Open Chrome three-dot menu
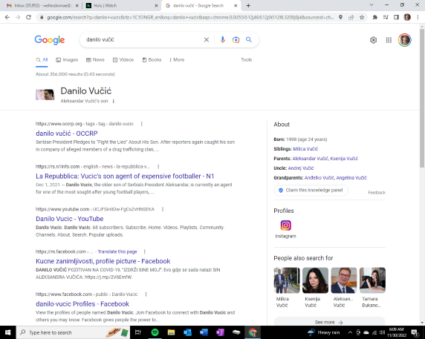The width and height of the screenshot is (425, 339). click(x=418, y=17)
